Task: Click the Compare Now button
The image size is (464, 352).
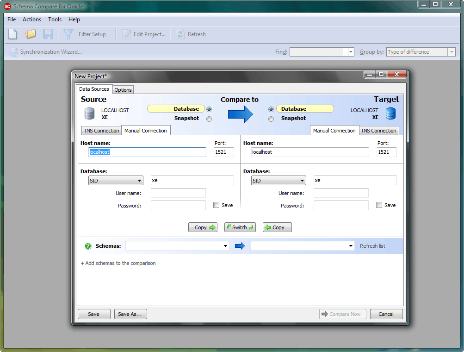Action: tap(343, 314)
